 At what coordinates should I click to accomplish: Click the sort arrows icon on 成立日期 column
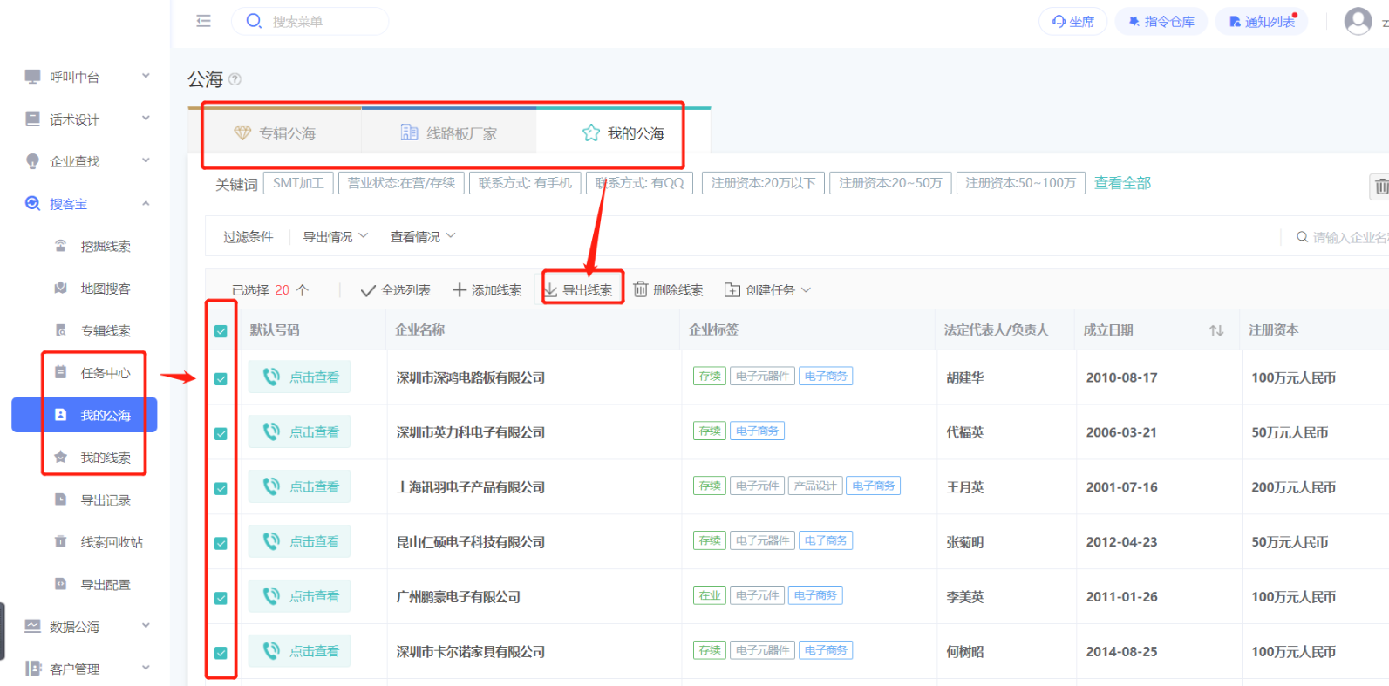click(1216, 330)
